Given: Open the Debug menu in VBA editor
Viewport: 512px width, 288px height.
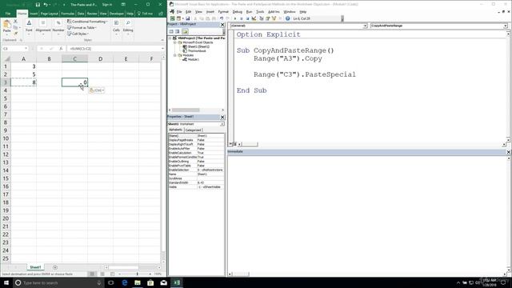Looking at the screenshot, I should point(238,12).
